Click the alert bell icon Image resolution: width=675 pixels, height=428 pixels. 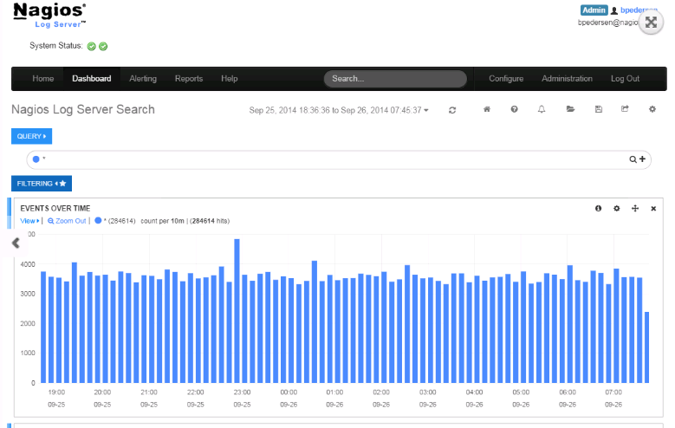pos(542,110)
